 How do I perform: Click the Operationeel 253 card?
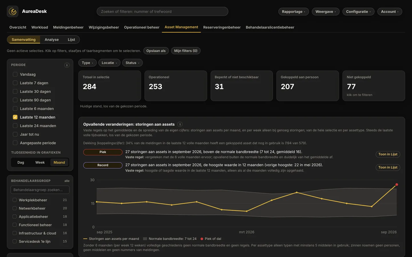click(x=176, y=86)
